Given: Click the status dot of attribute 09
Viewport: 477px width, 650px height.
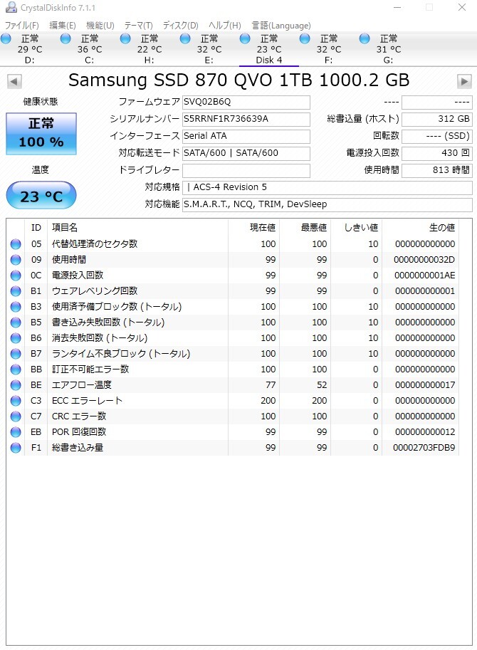Looking at the screenshot, I should [16, 260].
